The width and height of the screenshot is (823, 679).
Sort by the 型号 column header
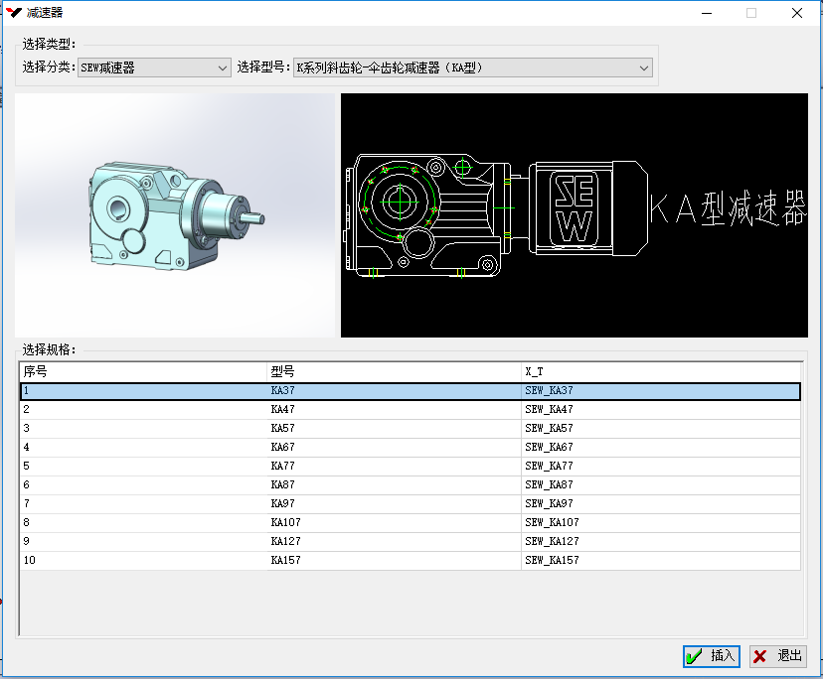pyautogui.click(x=394, y=371)
